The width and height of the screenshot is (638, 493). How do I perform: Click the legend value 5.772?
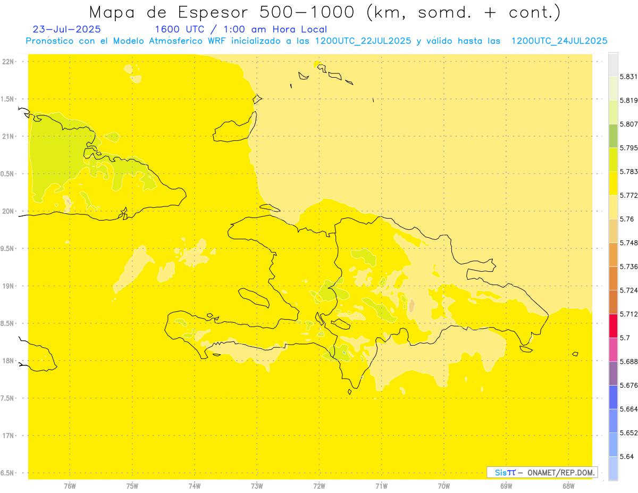(629, 195)
